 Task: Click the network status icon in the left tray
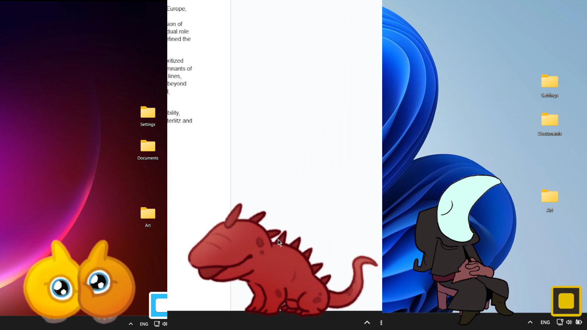tap(157, 324)
